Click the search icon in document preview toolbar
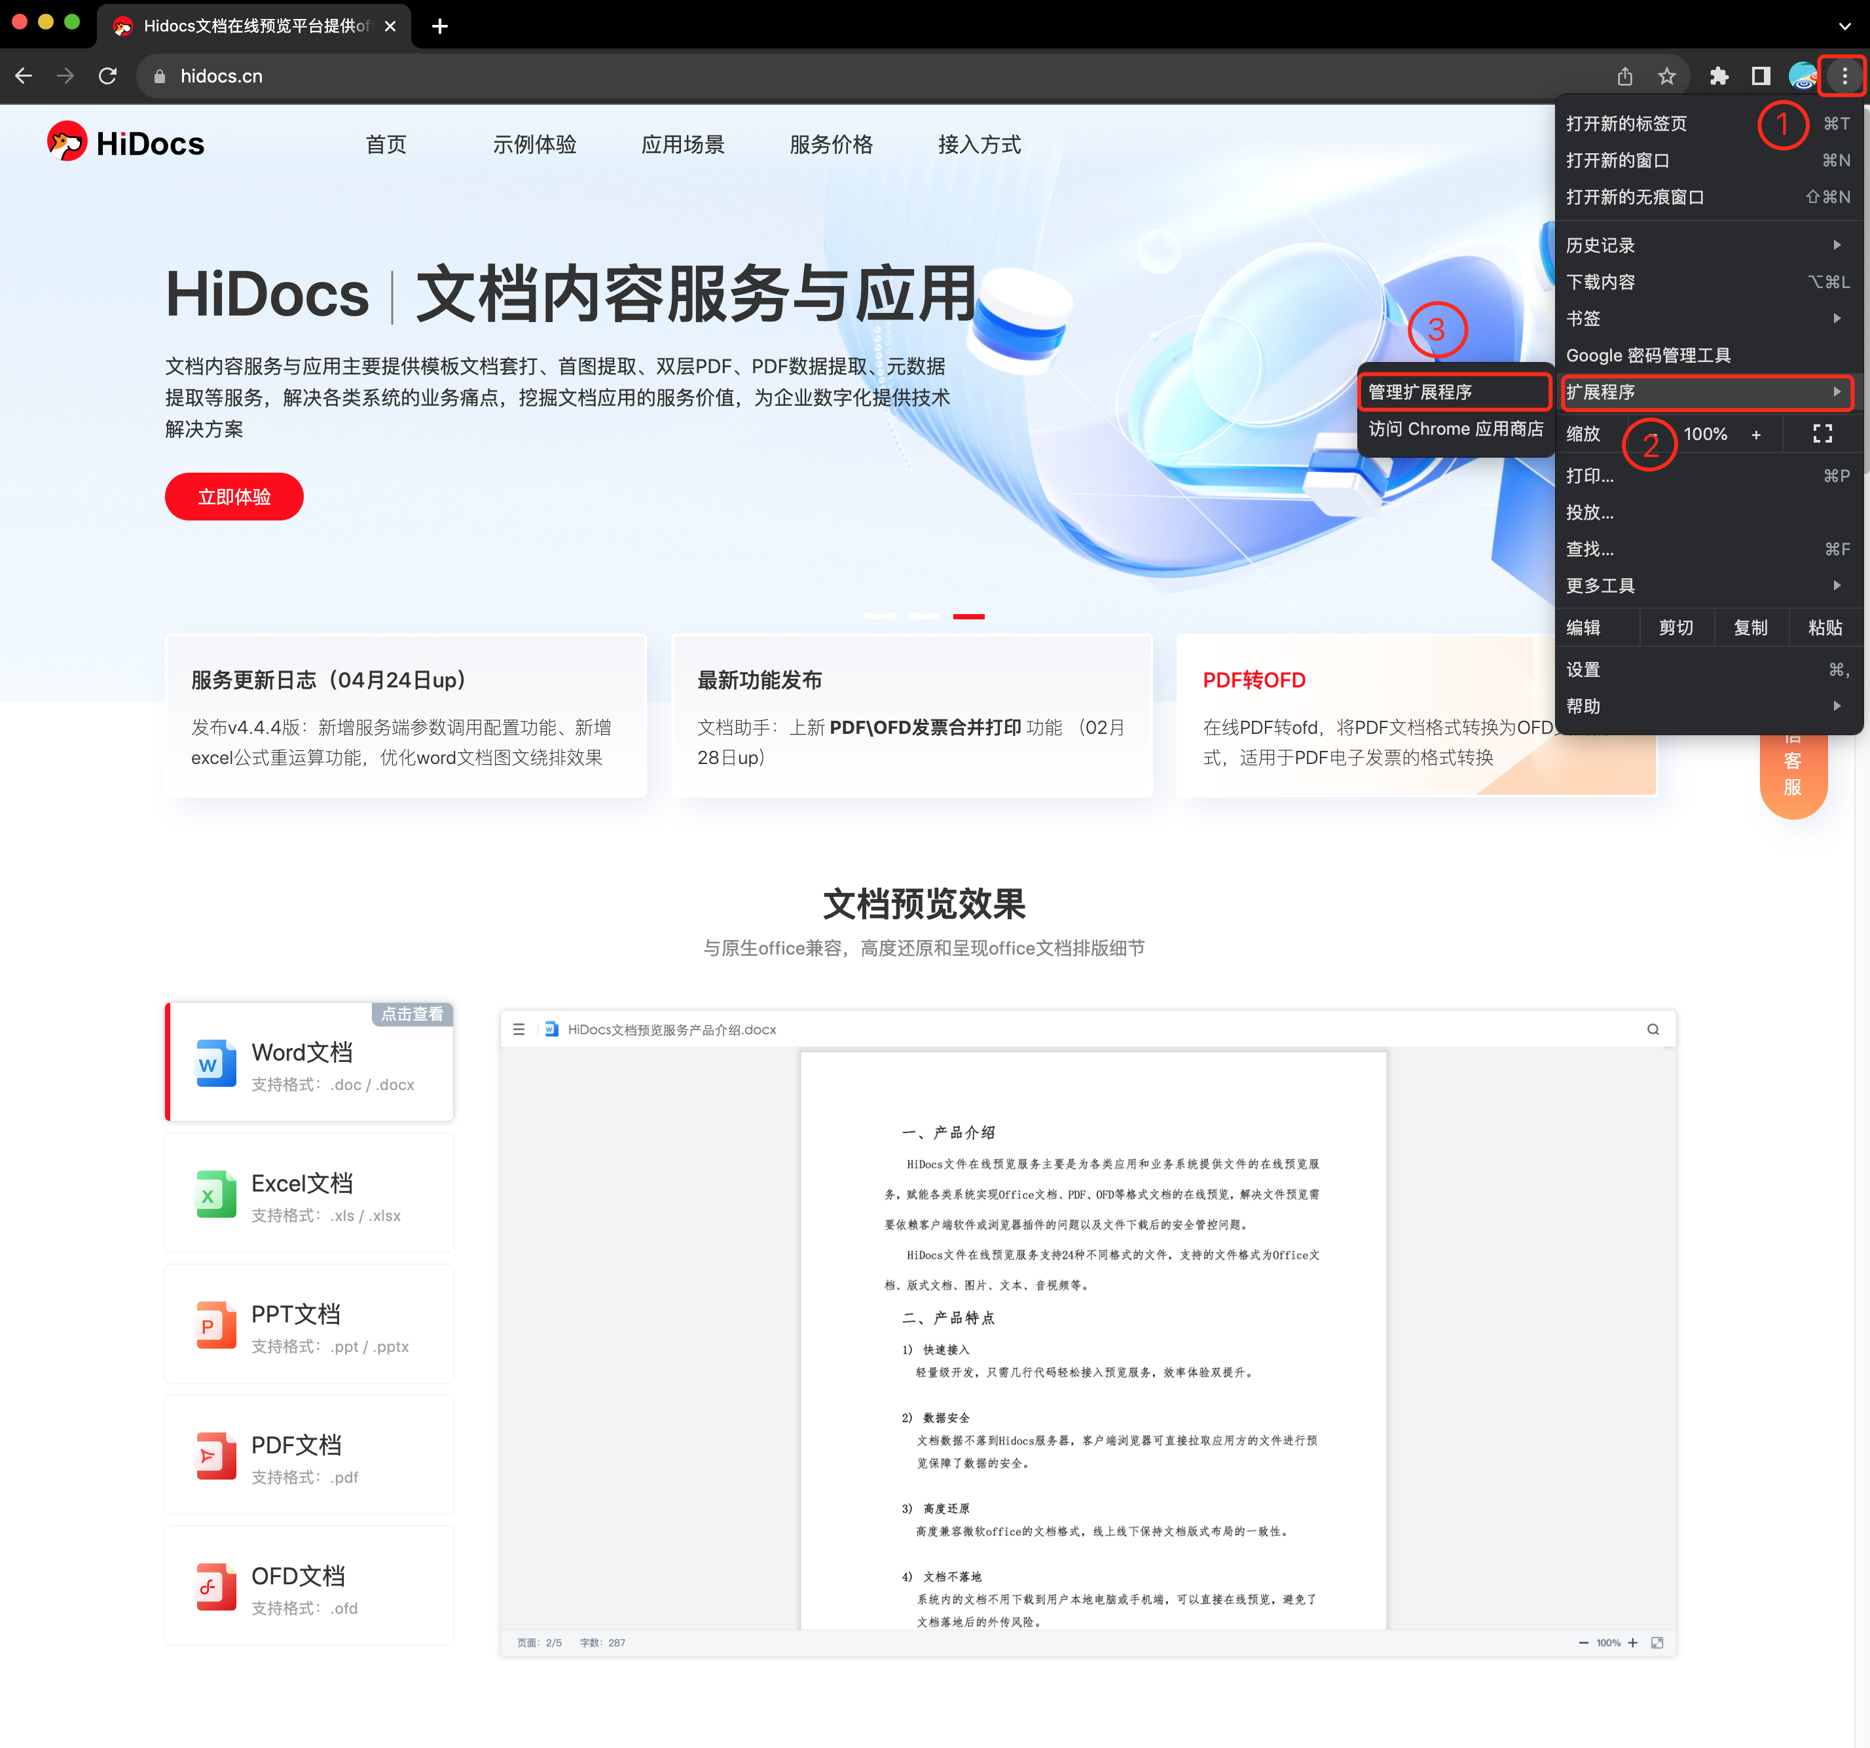The width and height of the screenshot is (1870, 1748). [1653, 1030]
